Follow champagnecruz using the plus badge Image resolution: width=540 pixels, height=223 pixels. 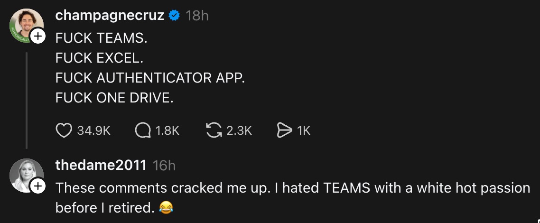(x=38, y=37)
